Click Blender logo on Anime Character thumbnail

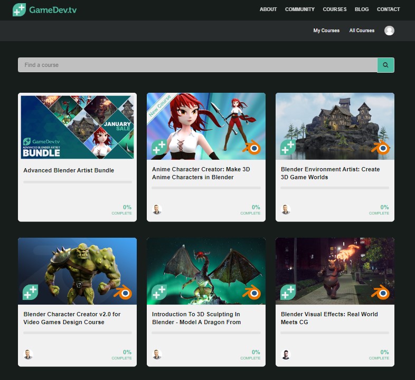(252, 148)
